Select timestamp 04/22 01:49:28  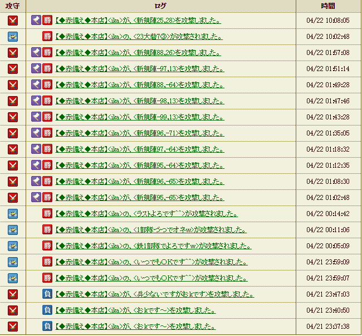[328, 85]
